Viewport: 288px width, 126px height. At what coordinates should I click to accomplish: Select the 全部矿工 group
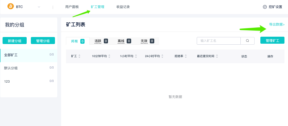pyautogui.click(x=29, y=56)
